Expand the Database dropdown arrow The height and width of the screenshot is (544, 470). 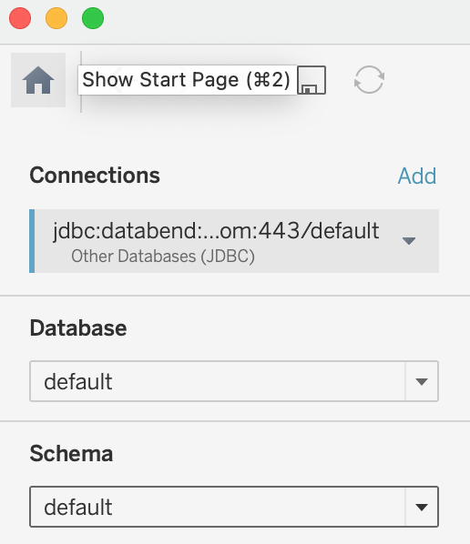point(422,382)
